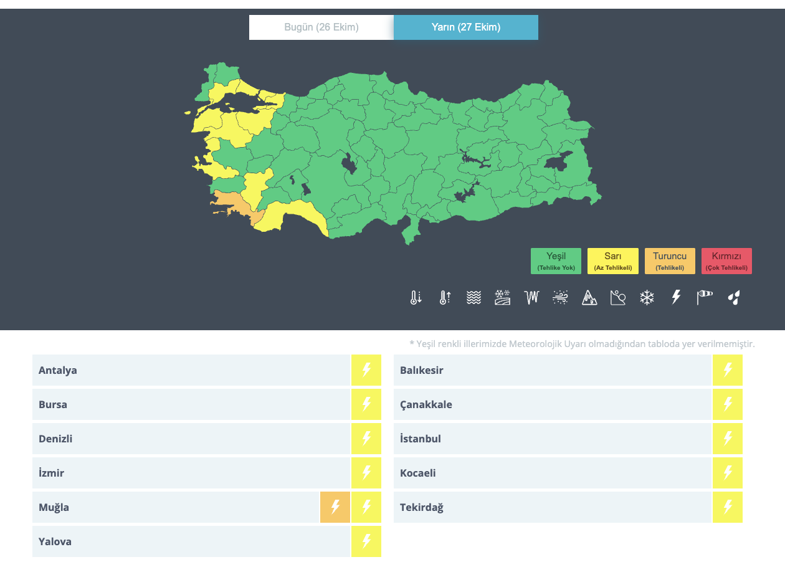Click Bursa's yellow thunderstorm icon

[366, 404]
